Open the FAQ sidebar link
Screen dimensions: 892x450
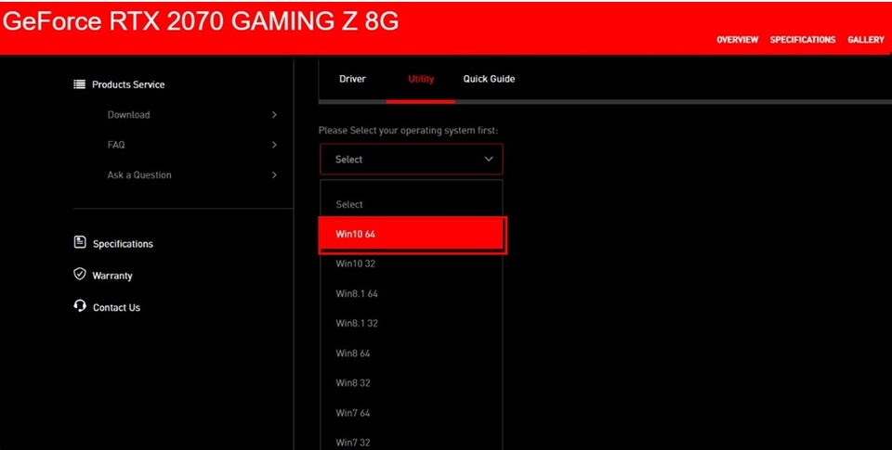(116, 145)
